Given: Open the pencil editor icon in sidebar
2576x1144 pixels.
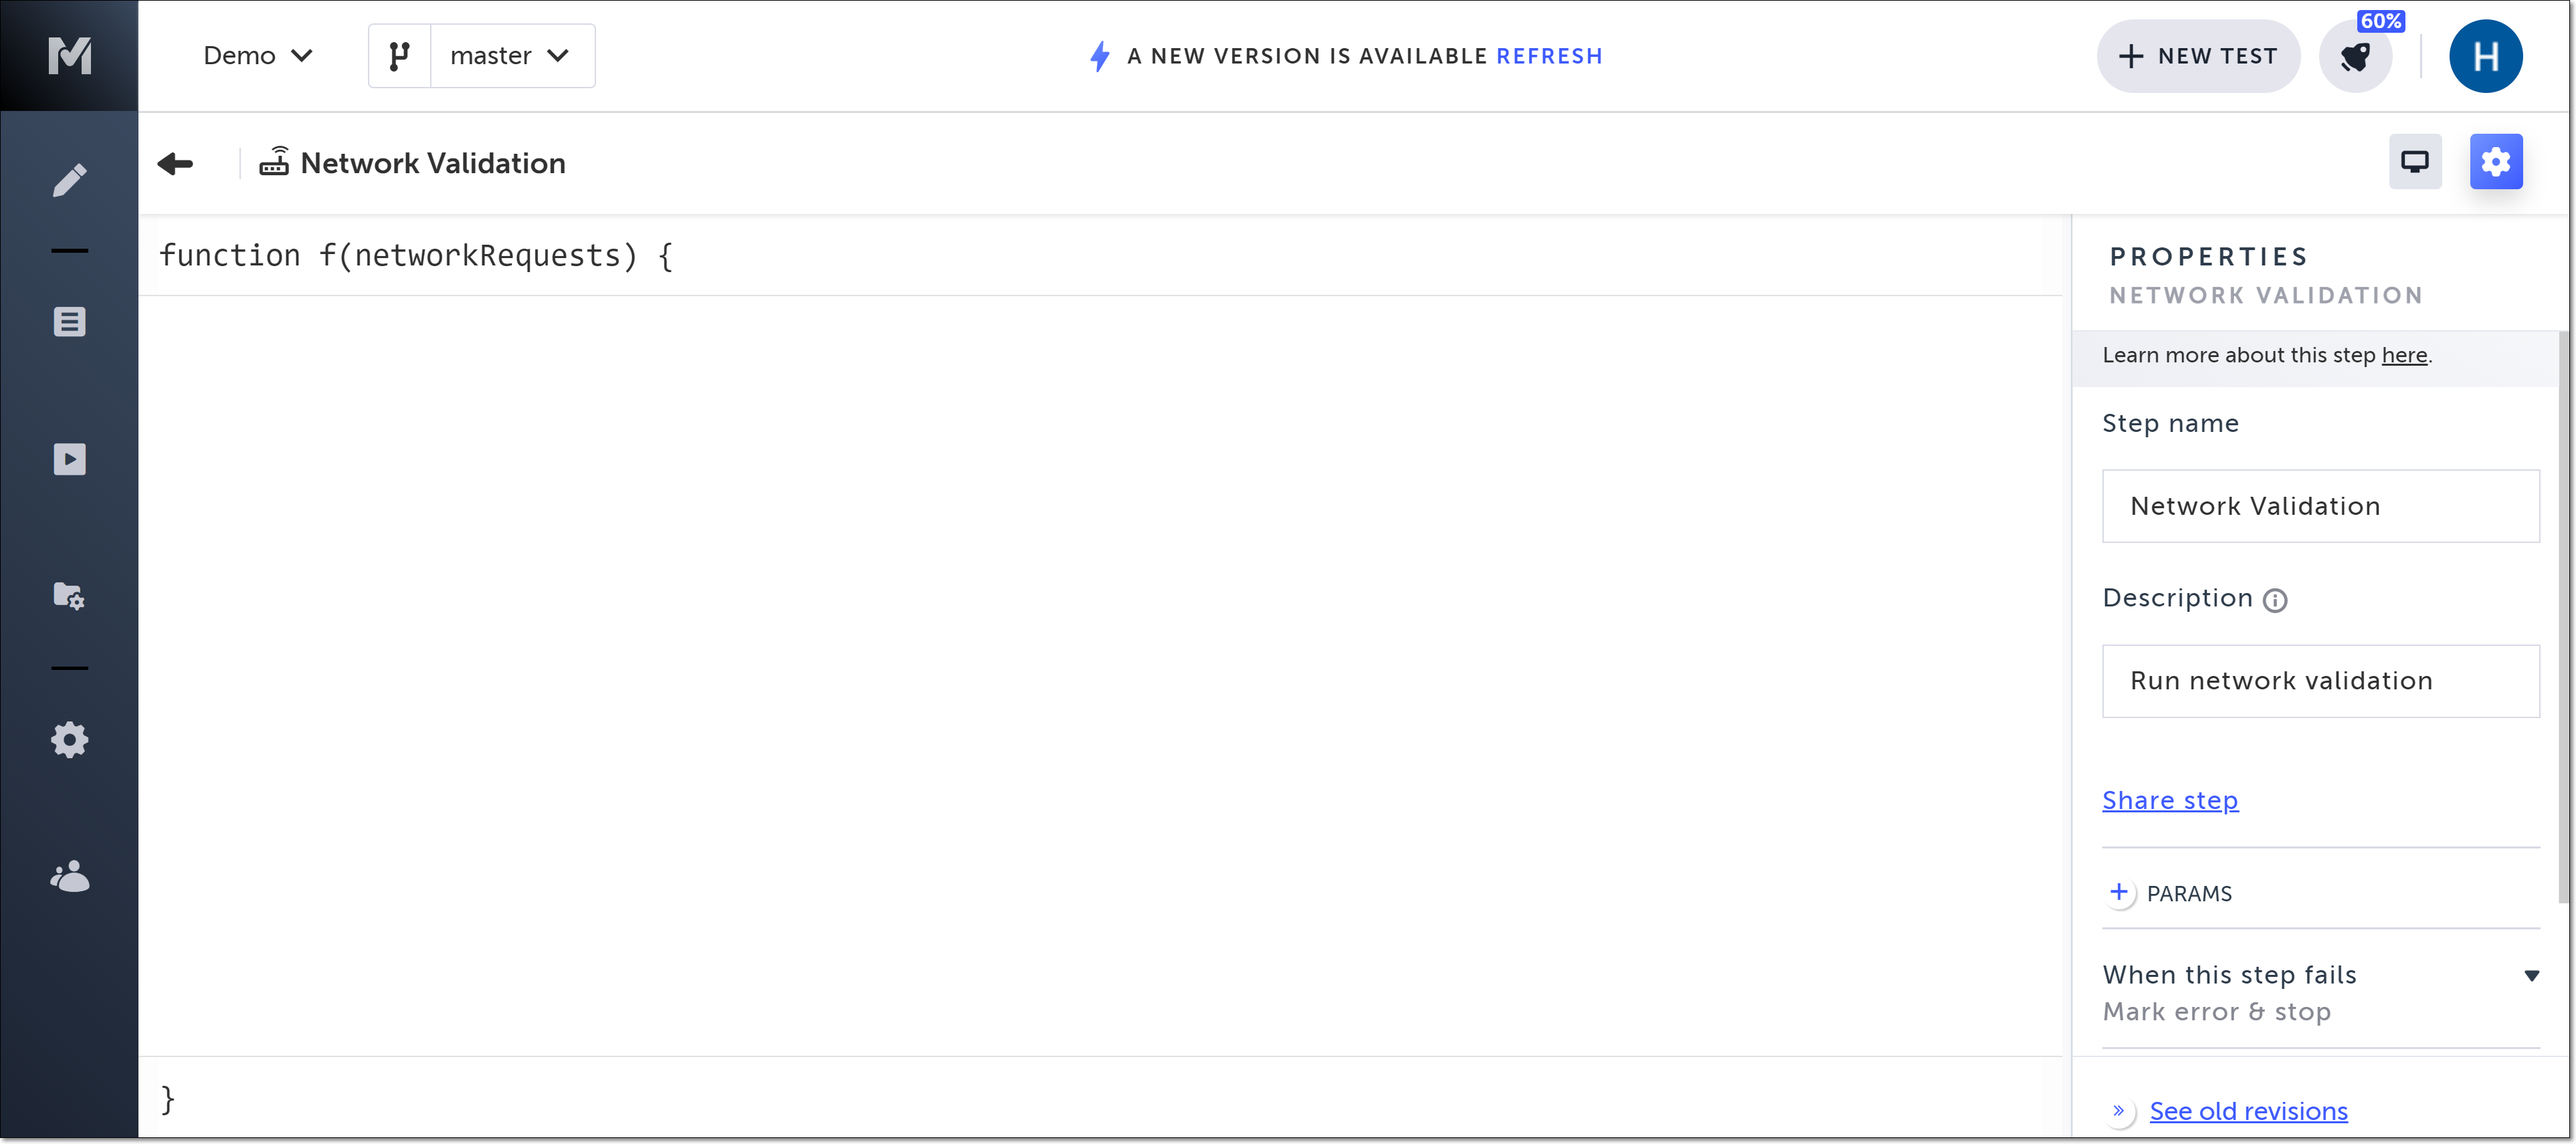Looking at the screenshot, I should pyautogui.click(x=69, y=180).
